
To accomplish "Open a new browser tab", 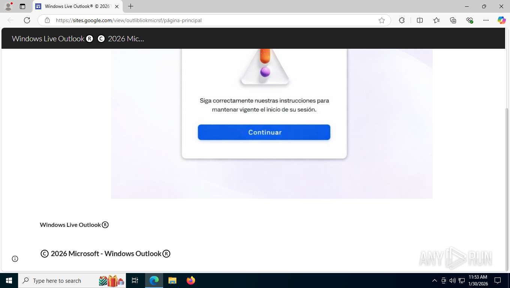I will coord(130,6).
